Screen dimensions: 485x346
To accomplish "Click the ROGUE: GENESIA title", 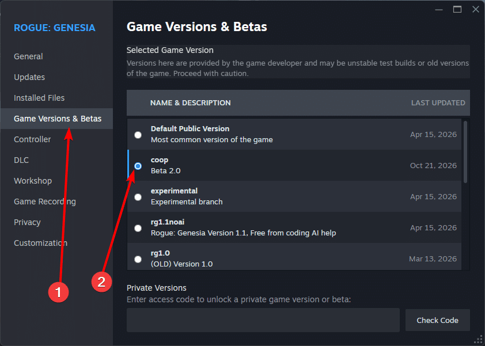I will pos(55,28).
